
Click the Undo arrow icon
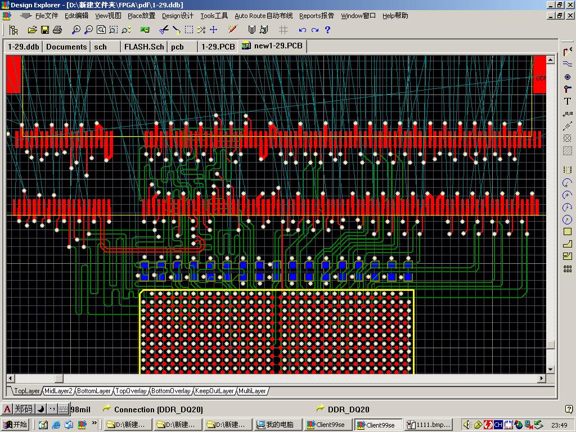pos(303,30)
